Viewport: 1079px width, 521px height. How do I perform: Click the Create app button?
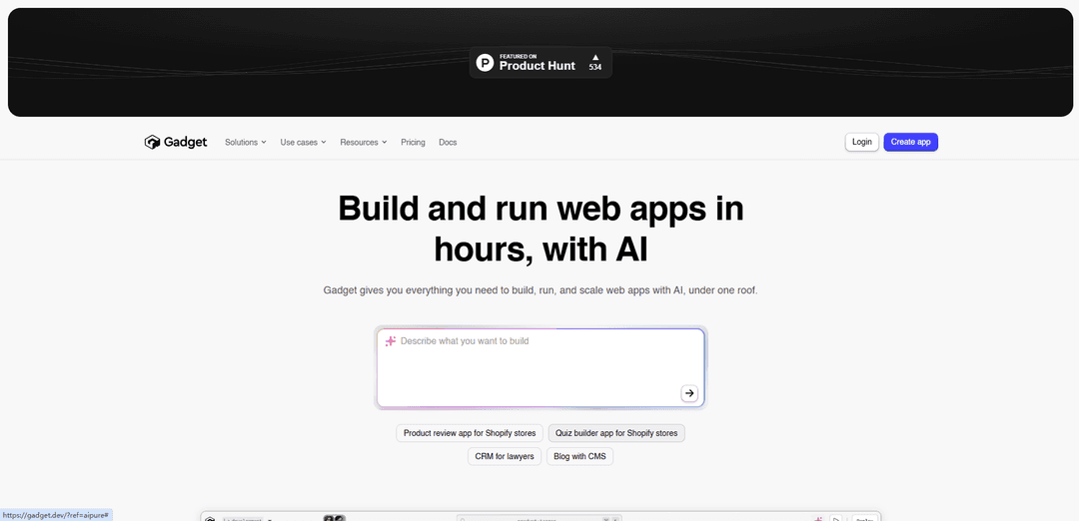point(910,142)
